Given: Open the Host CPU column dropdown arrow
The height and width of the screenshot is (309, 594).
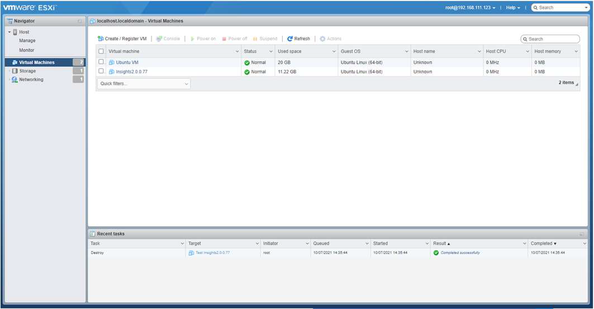Looking at the screenshot, I should (x=528, y=51).
